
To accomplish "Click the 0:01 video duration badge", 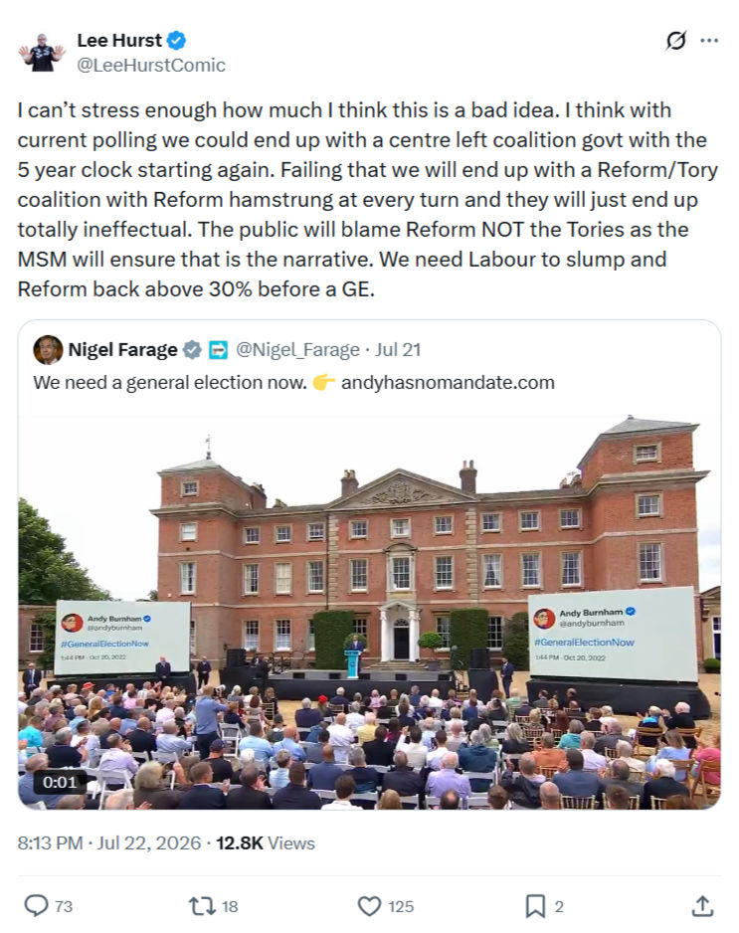I will point(60,782).
